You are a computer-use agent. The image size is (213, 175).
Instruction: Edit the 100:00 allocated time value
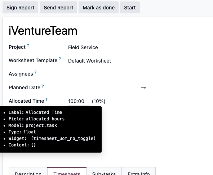pos(79,101)
